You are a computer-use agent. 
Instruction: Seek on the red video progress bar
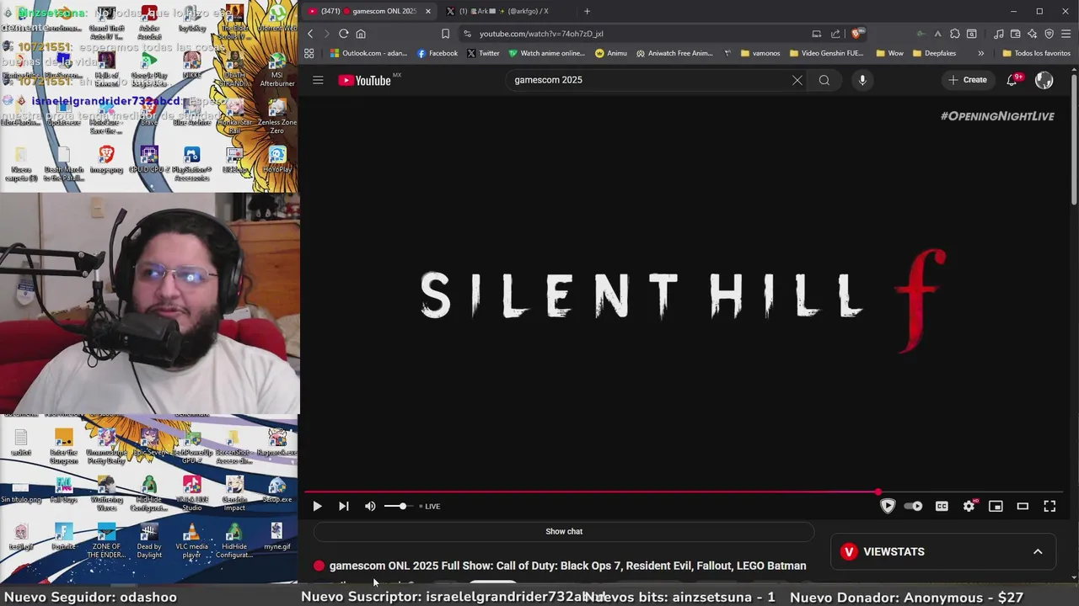(683, 492)
